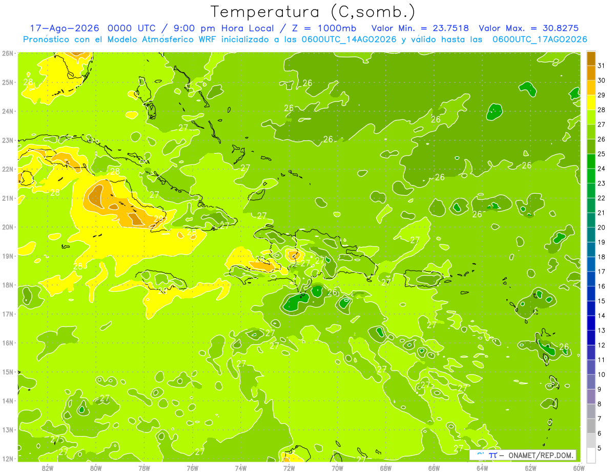615x475 pixels.
Task: Click the '15' label on the color bar
Action: click(x=602, y=301)
